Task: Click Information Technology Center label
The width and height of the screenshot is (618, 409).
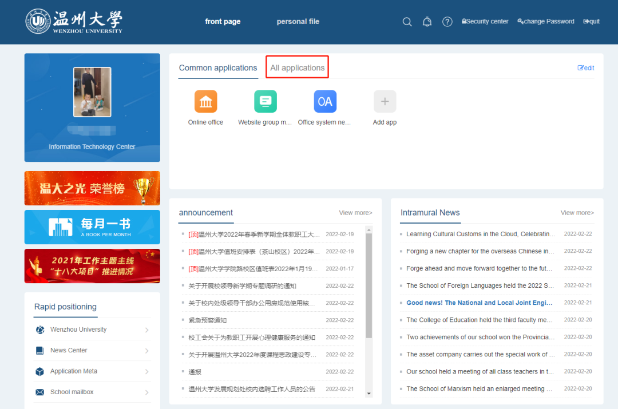Action: 92,146
